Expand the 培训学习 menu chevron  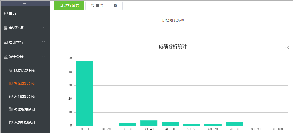[x=43, y=42]
